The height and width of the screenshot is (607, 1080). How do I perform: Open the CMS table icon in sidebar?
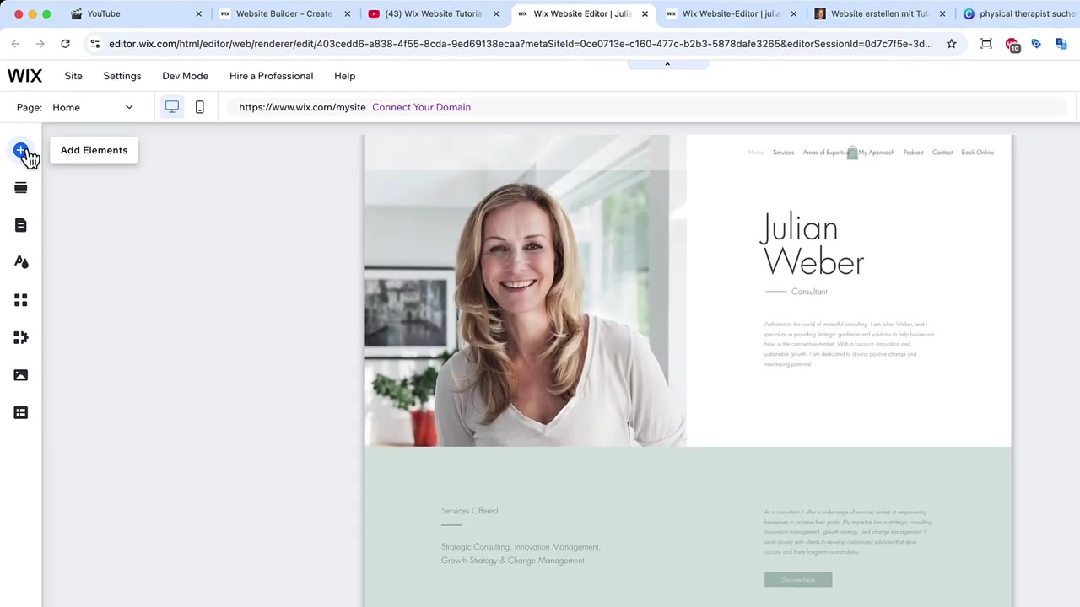(21, 412)
